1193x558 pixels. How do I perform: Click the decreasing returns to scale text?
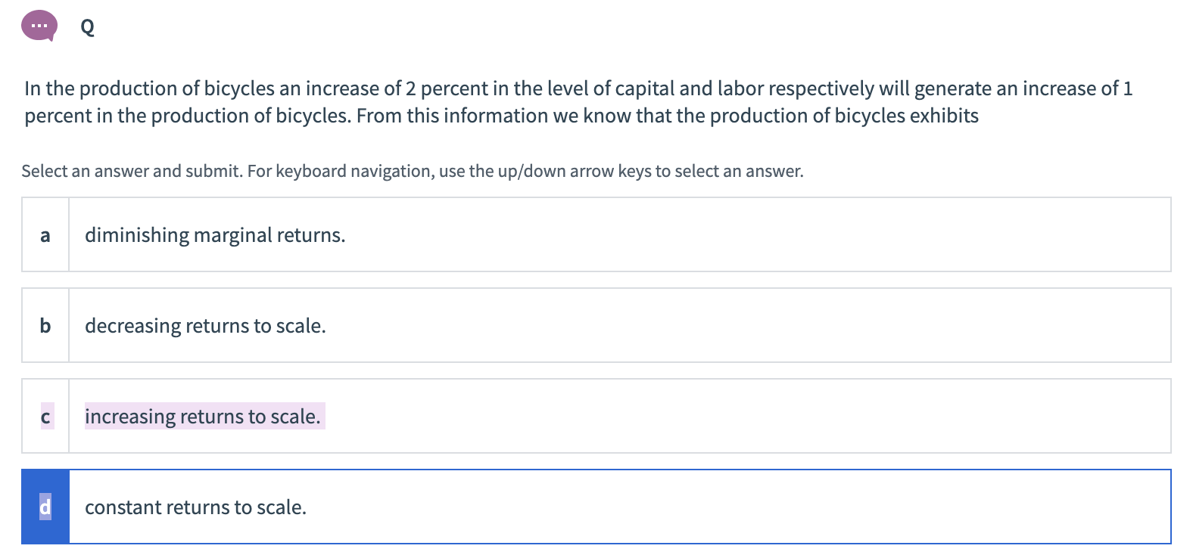(205, 326)
